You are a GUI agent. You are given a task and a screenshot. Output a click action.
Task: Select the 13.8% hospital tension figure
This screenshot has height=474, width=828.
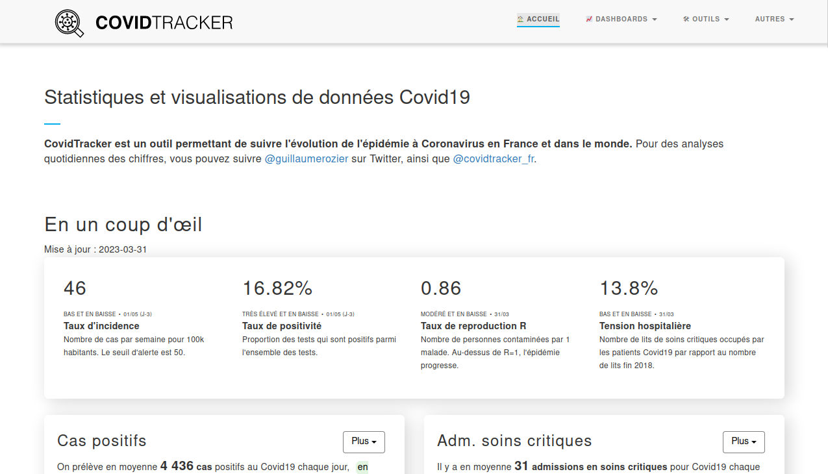629,288
